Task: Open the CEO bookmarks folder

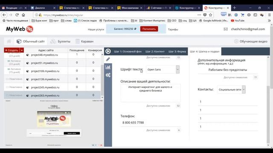Action: point(172,21)
